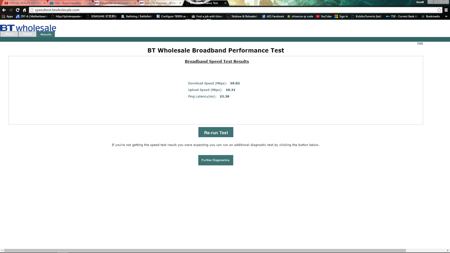Viewport: 450px width, 253px height.
Task: Open the Z97-A Motherboard bookmark
Action: pos(31,16)
